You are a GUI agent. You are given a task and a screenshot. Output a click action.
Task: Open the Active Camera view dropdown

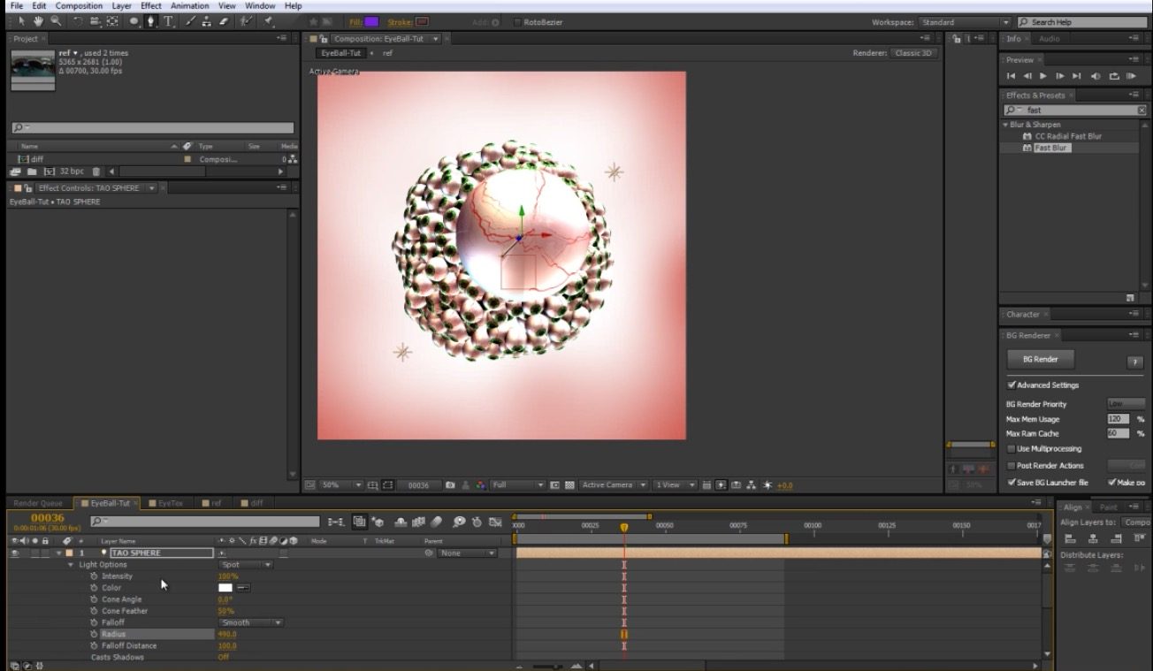coord(614,485)
